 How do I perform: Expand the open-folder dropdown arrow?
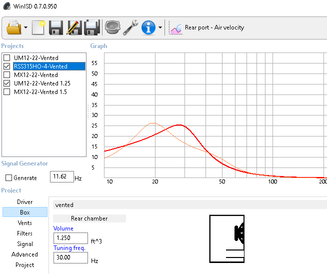coord(26,27)
